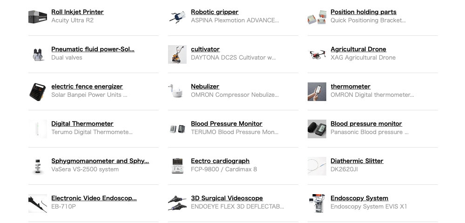Open the Diathermic Slitter link

[357, 161]
